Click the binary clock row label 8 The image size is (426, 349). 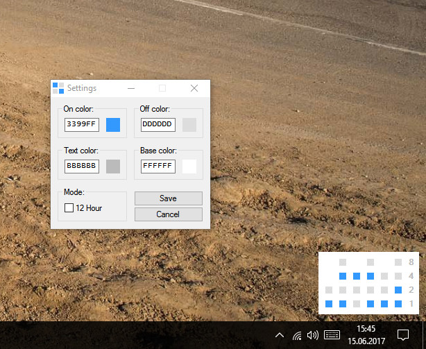(x=411, y=262)
